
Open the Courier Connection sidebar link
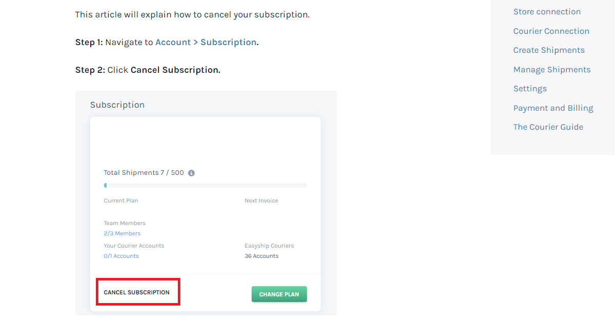551,31
